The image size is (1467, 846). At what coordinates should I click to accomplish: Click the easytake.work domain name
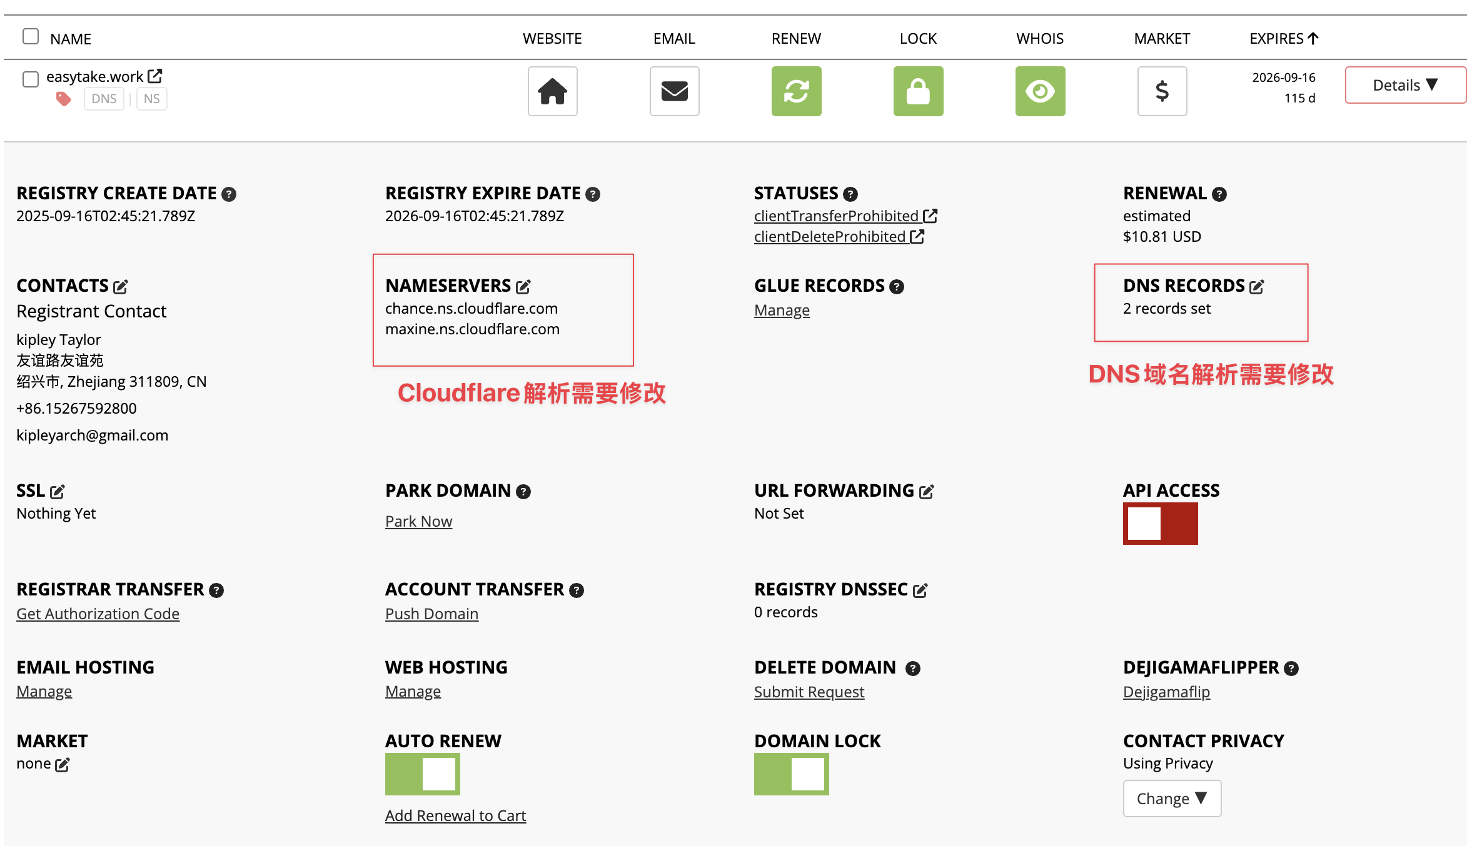point(94,77)
